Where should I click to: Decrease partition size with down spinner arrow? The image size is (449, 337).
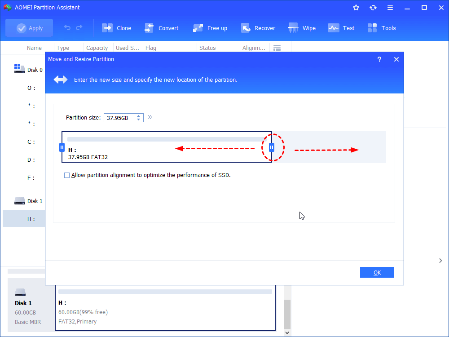[139, 120]
